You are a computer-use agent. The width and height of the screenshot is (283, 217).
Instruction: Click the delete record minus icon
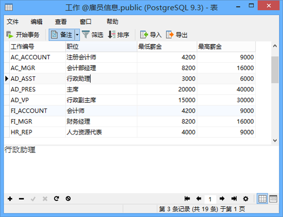click(x=21, y=199)
